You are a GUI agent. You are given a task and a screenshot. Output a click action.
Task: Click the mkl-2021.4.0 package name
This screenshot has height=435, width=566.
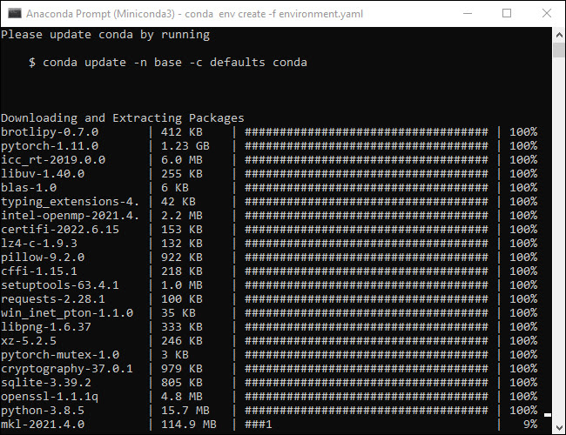pos(43,425)
